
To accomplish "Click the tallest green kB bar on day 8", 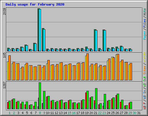I will (40, 96).
